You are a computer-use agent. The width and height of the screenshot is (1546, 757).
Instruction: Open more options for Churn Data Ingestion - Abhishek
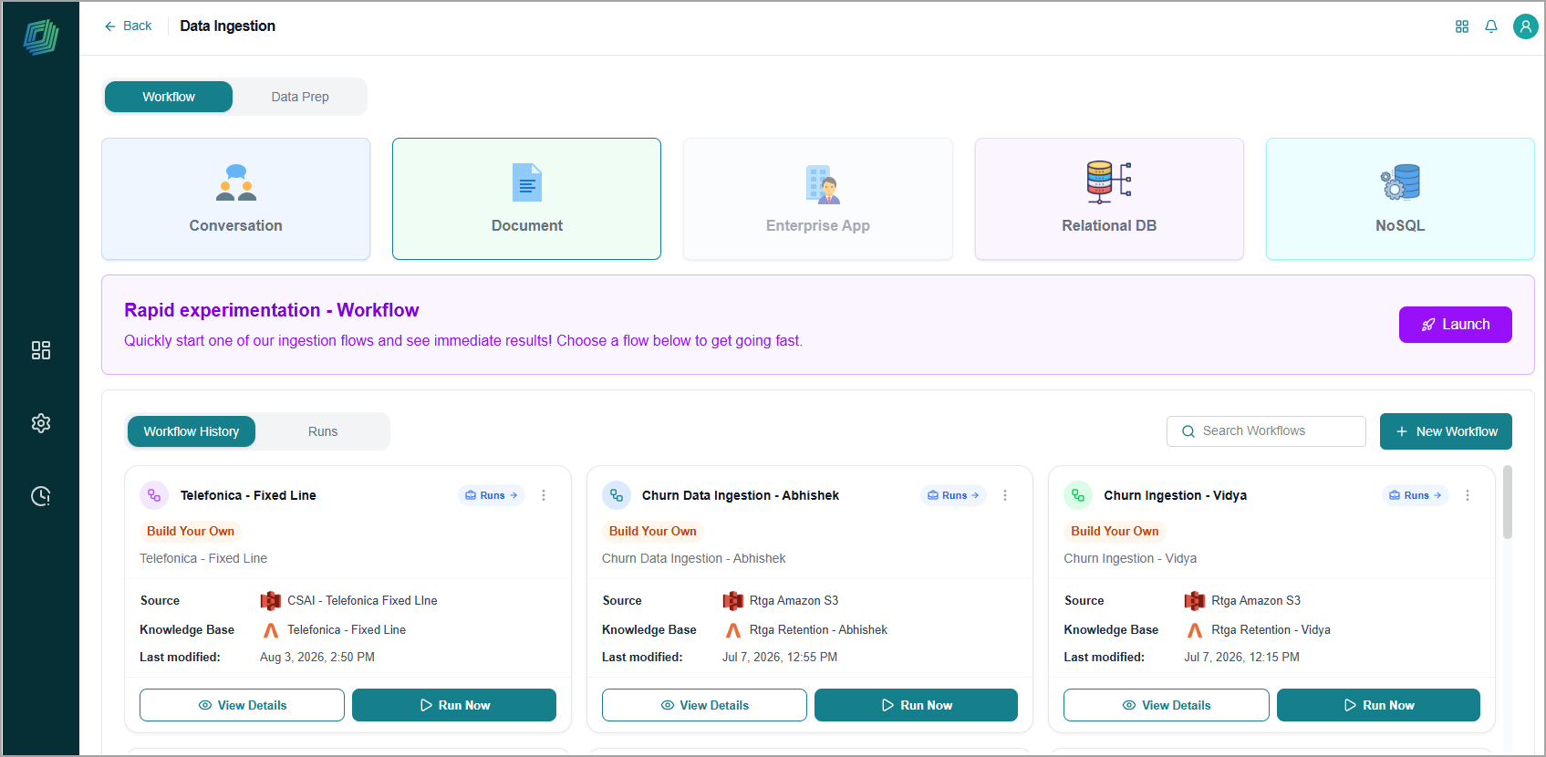click(x=1005, y=495)
